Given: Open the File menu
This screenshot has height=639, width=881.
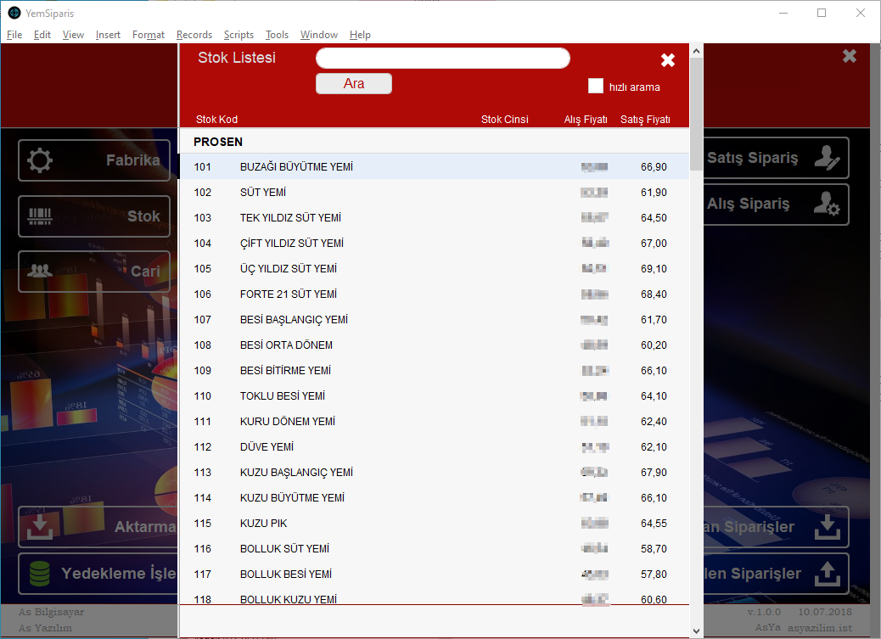Looking at the screenshot, I should (14, 35).
